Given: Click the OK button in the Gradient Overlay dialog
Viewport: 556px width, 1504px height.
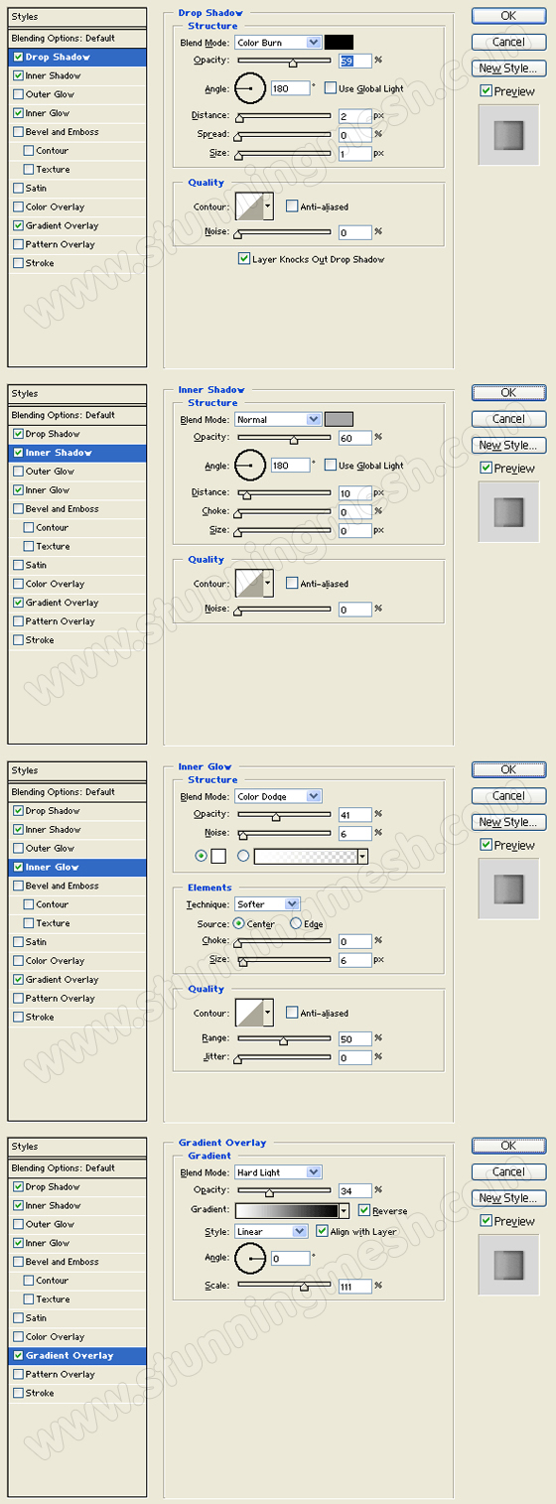Looking at the screenshot, I should pos(508,1146).
